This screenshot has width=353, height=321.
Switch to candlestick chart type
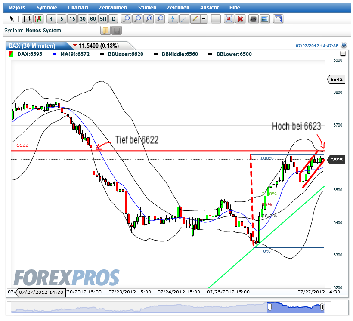pos(38,19)
